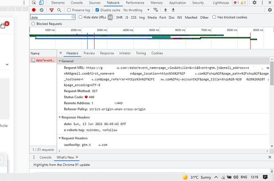The height and width of the screenshot is (181, 274).
Task: Filter requests by Font type
Action: pos(163,17)
